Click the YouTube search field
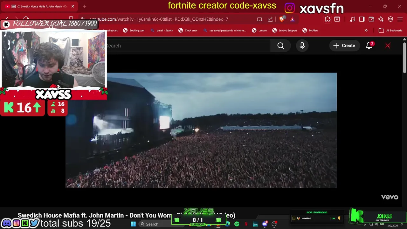The height and width of the screenshot is (229, 407). pos(188,46)
